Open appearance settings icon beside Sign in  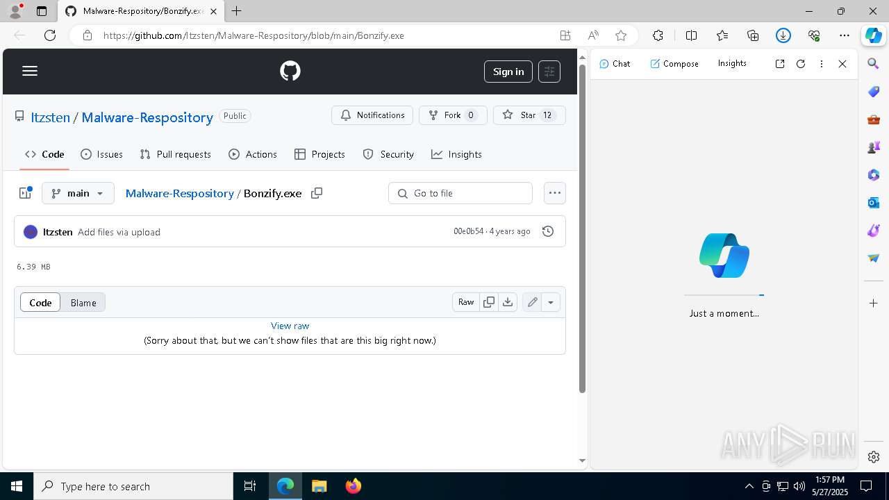coord(549,72)
